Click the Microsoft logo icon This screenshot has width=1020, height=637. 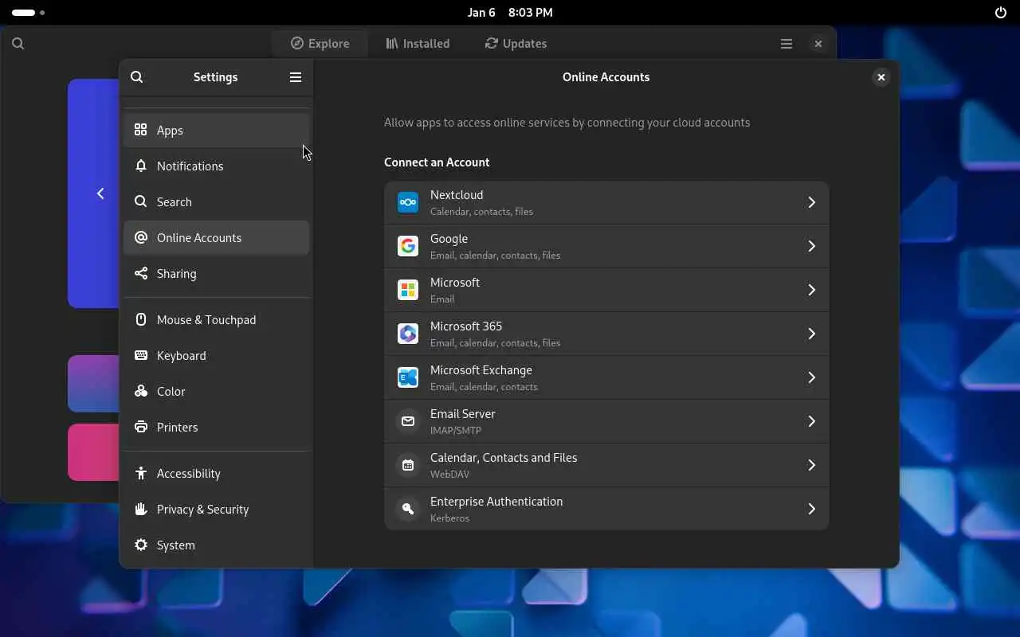click(x=408, y=290)
